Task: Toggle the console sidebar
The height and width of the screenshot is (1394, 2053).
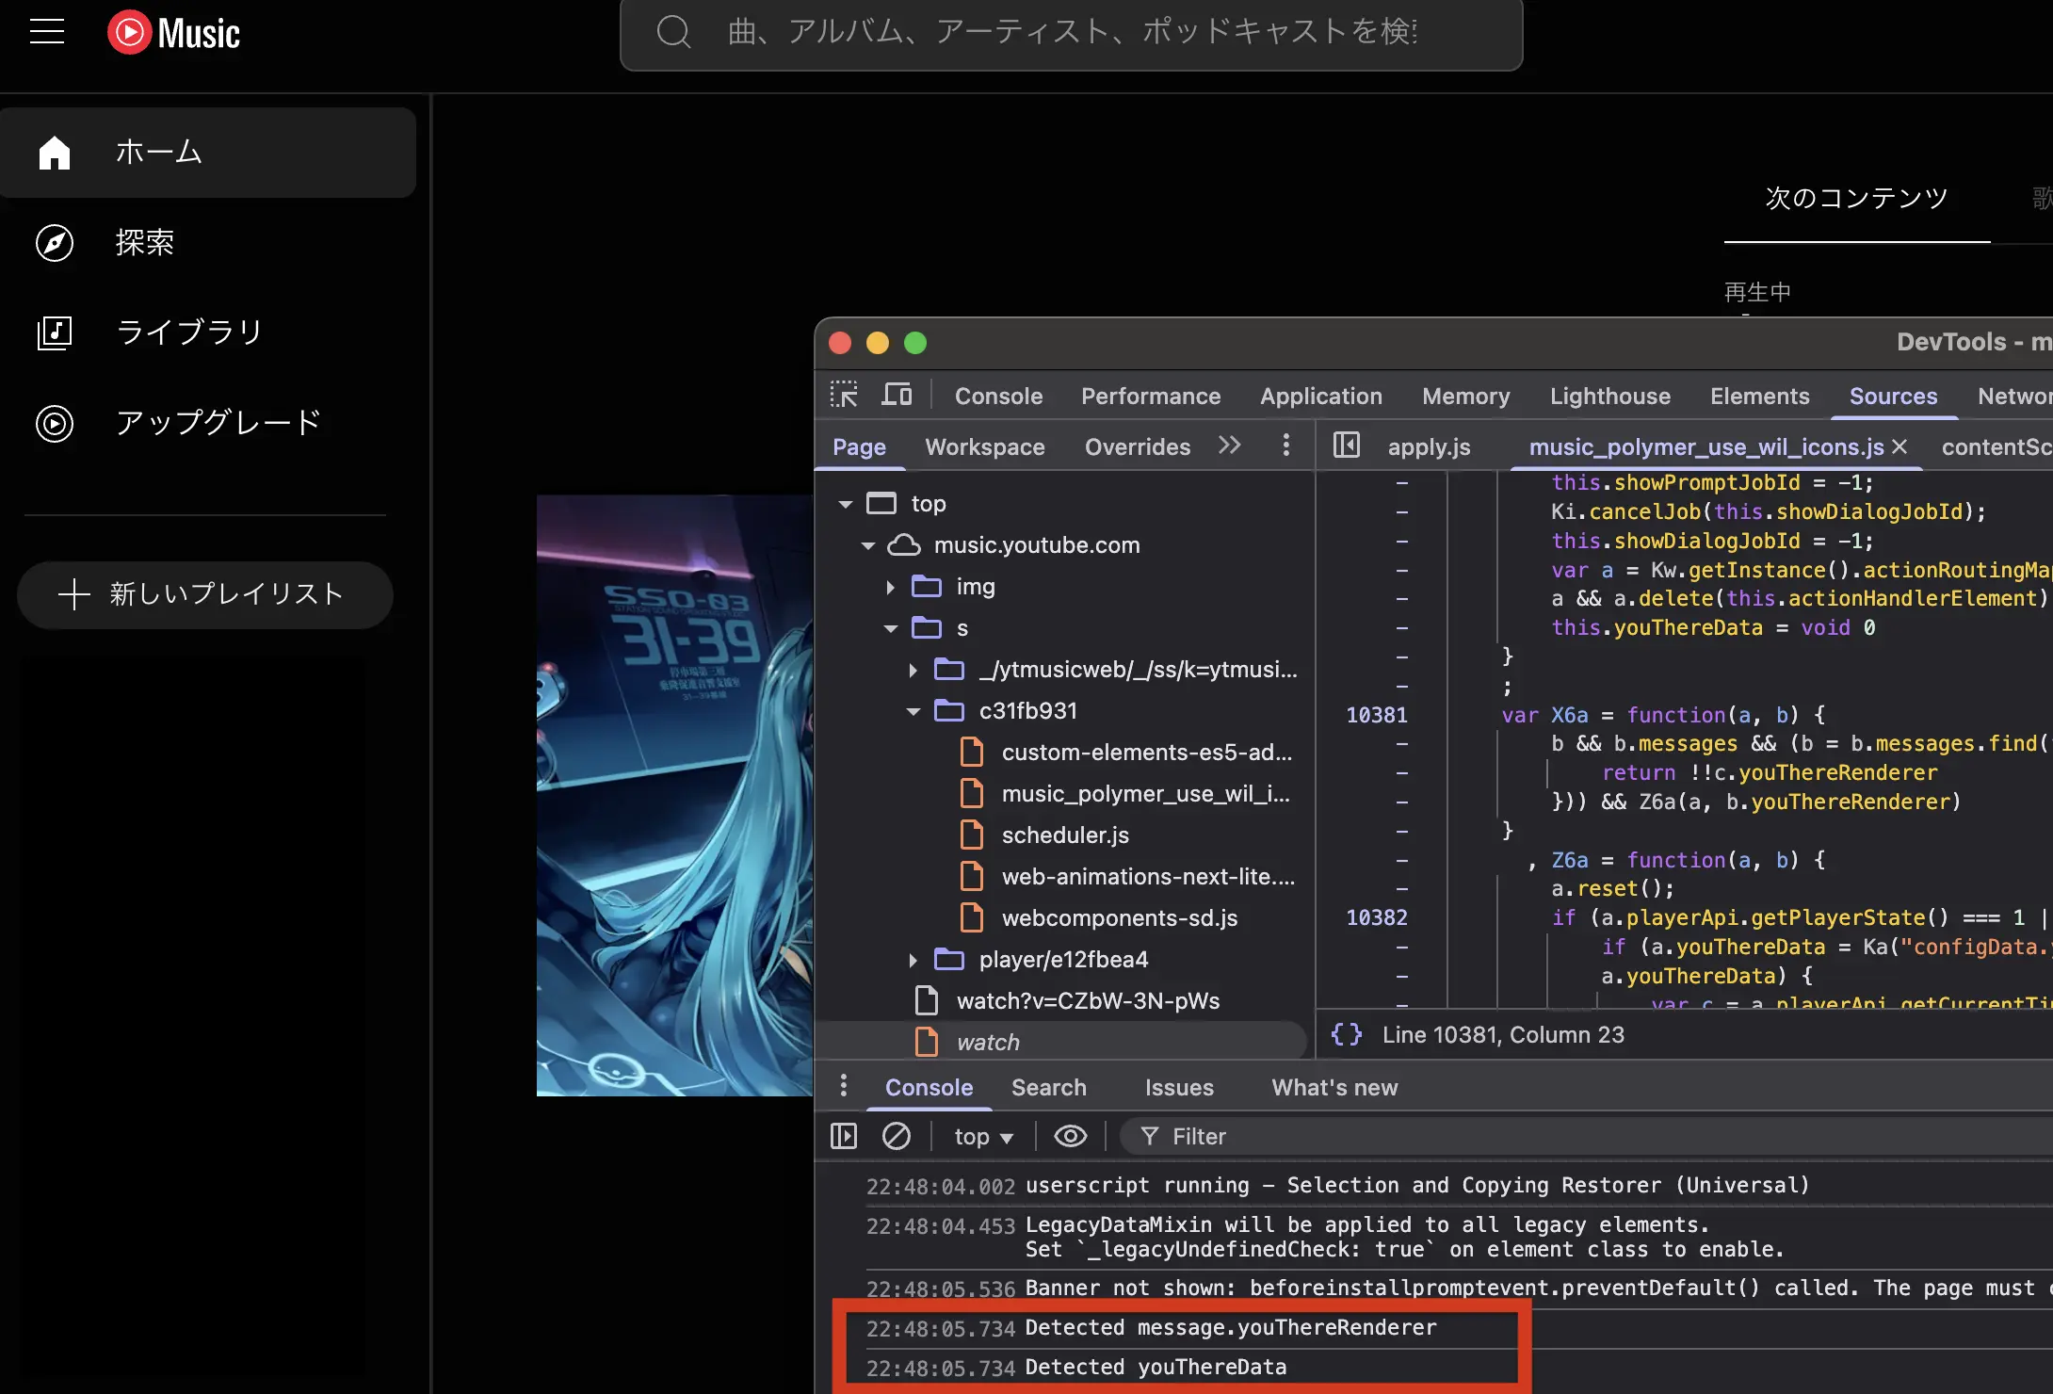Action: coord(844,1137)
